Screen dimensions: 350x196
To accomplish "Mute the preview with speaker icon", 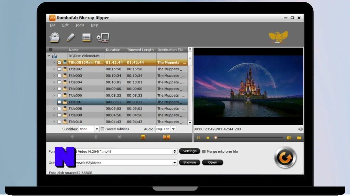I will point(300,129).
